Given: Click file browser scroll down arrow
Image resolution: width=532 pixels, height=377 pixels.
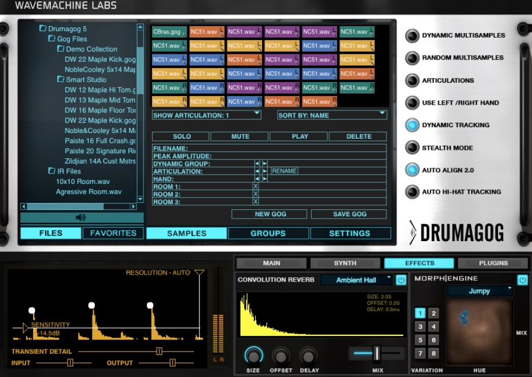Looking at the screenshot, I should coord(140,199).
